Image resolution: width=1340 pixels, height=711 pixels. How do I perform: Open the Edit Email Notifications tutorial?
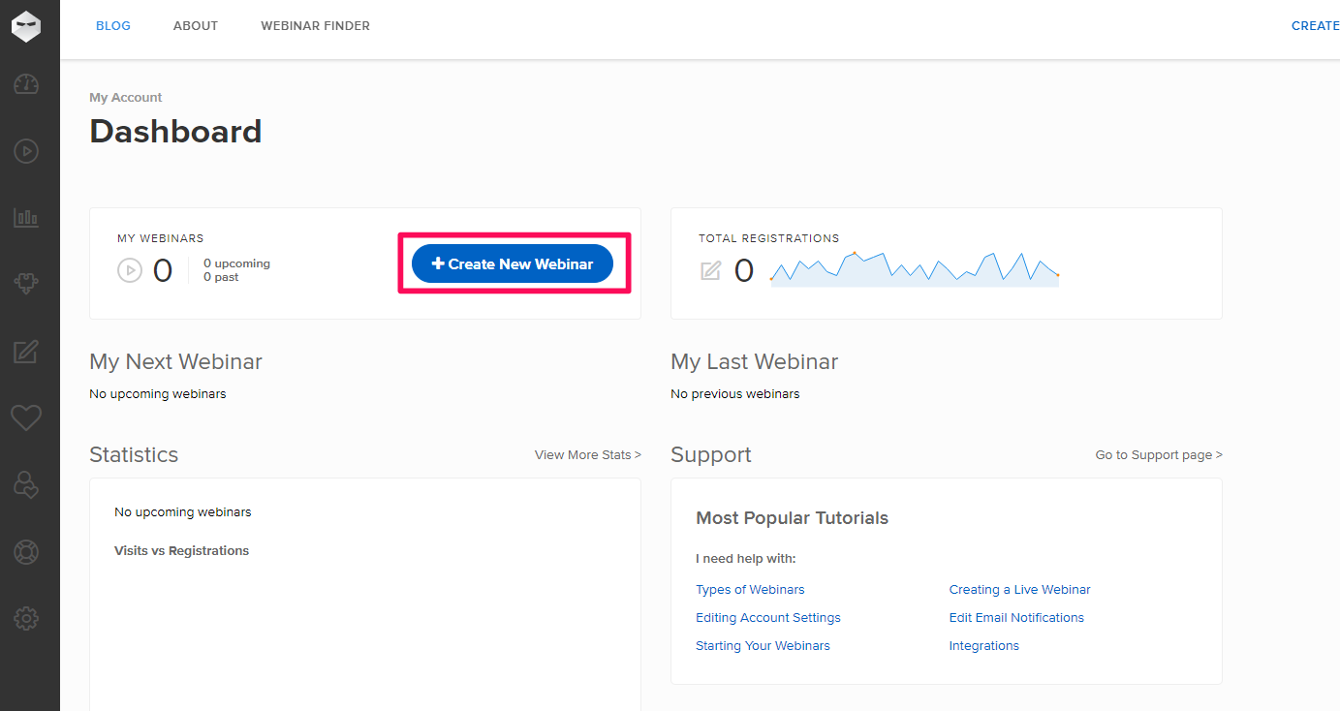click(1016, 617)
